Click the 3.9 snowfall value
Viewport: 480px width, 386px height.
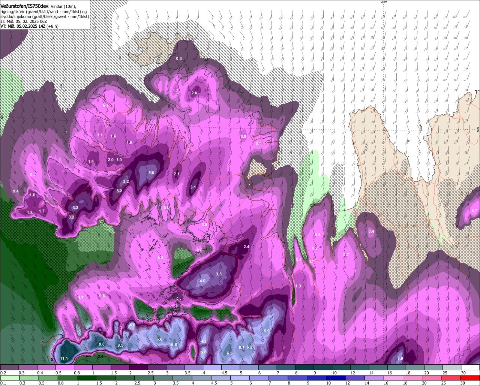(x=400, y=358)
